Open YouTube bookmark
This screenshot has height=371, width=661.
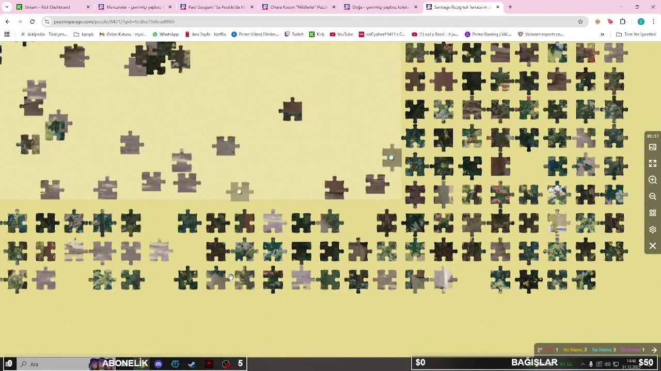click(x=341, y=35)
